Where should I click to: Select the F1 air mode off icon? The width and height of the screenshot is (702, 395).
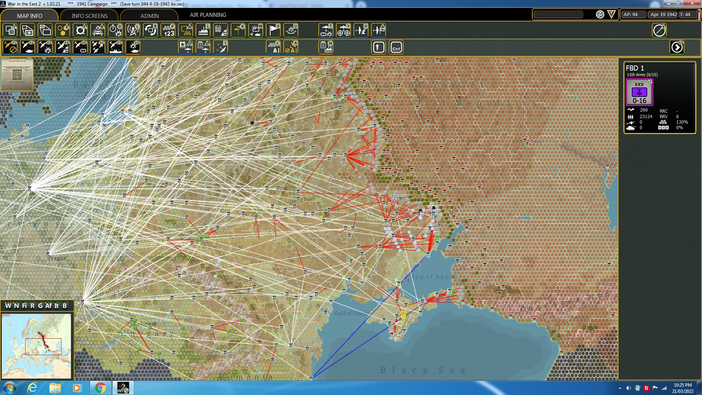tap(10, 48)
